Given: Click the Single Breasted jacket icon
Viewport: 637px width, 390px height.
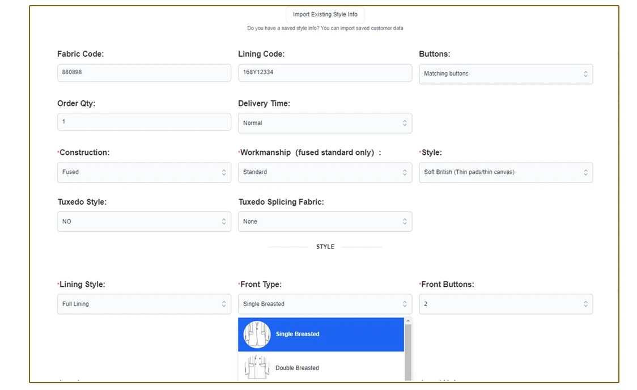Looking at the screenshot, I should click(257, 334).
